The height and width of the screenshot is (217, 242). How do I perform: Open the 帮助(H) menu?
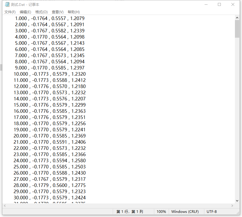[74, 12]
